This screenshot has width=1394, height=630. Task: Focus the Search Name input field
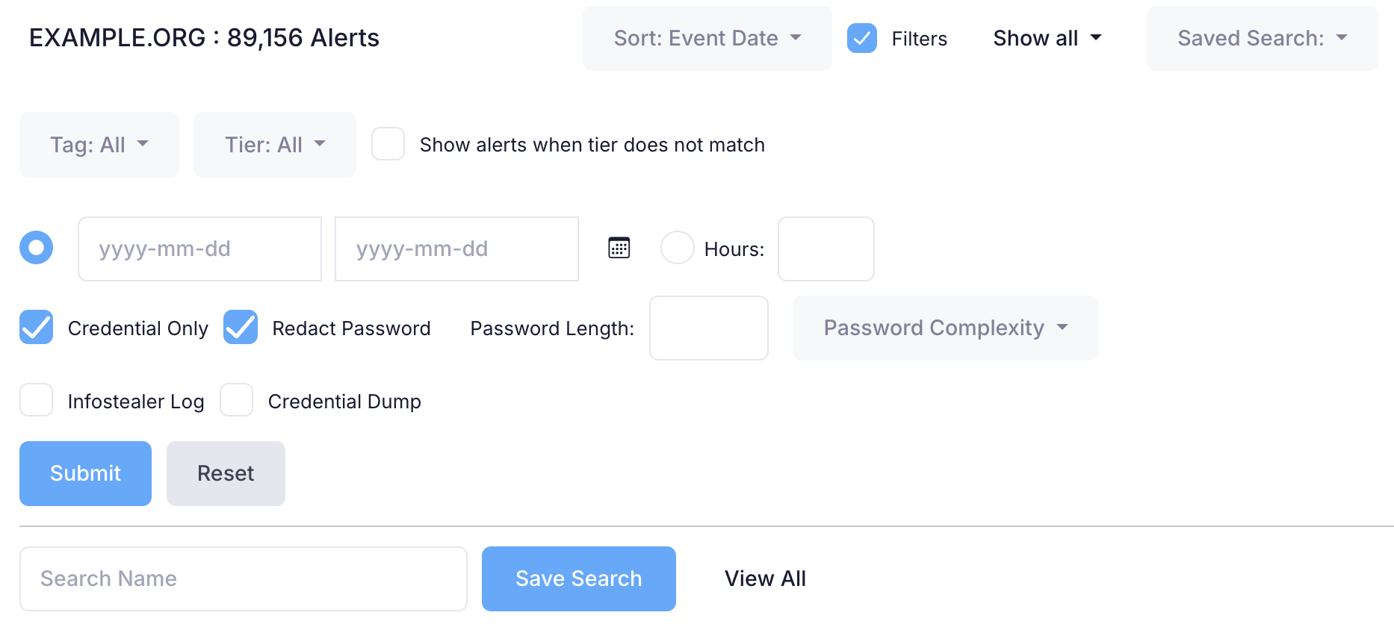(x=244, y=578)
